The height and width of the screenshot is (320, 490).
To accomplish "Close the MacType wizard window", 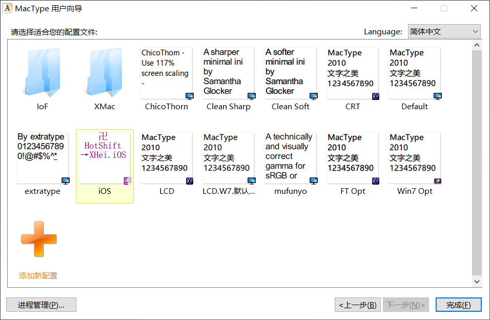I will 474,8.
